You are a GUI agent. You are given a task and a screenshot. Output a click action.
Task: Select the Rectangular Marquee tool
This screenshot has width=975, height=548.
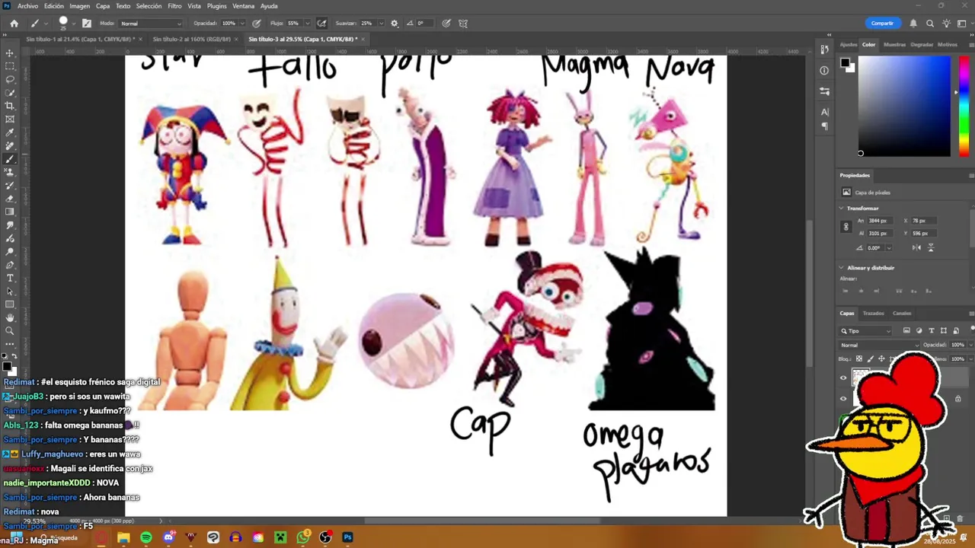coord(10,66)
